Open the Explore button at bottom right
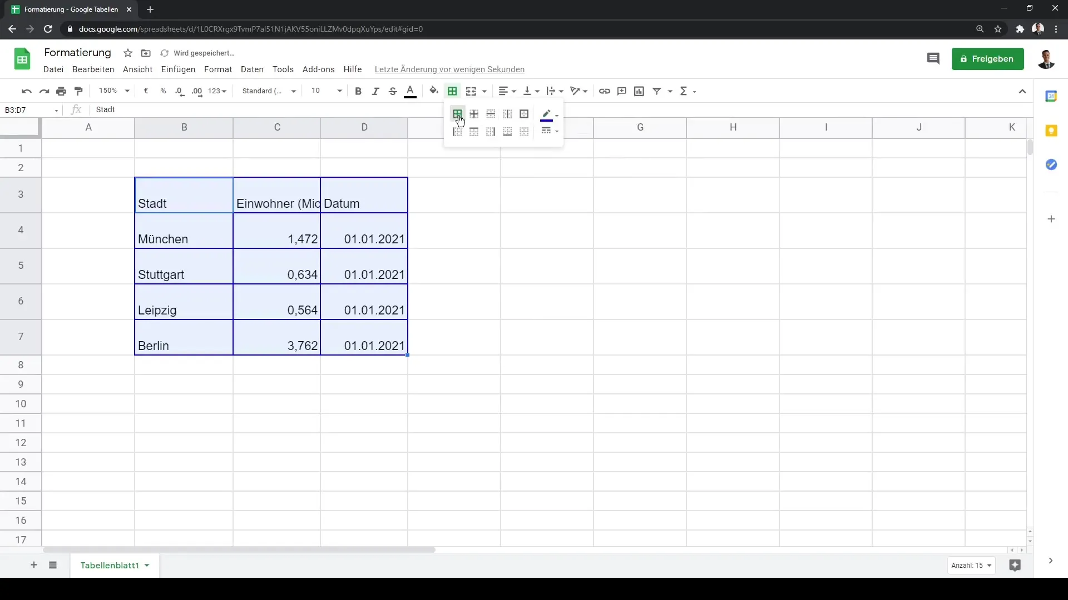 1015,566
